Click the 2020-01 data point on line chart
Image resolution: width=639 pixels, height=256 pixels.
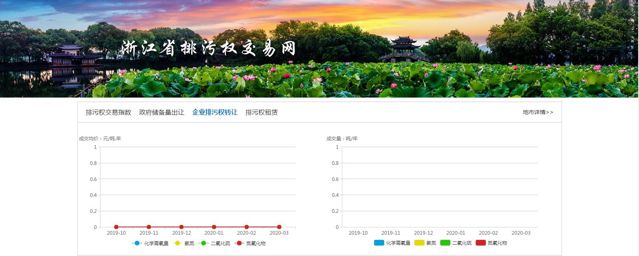[x=214, y=227]
